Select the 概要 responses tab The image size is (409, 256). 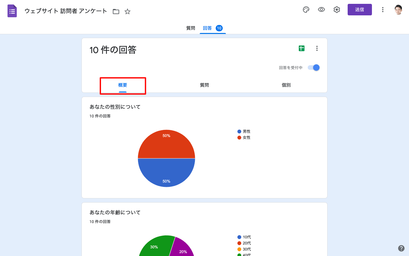click(123, 85)
